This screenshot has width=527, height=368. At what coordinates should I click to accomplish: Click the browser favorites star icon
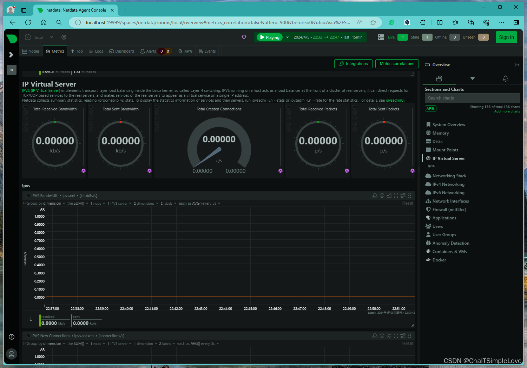[373, 22]
